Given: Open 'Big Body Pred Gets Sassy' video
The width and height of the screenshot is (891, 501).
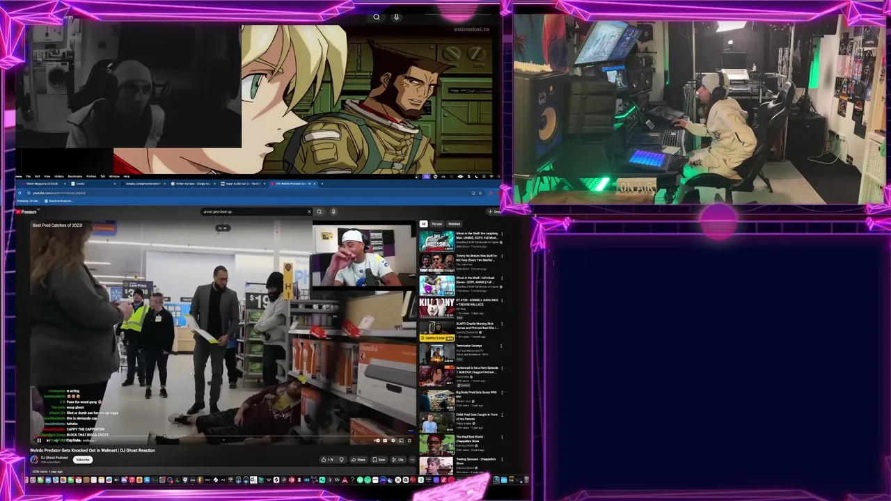Looking at the screenshot, I should 436,400.
